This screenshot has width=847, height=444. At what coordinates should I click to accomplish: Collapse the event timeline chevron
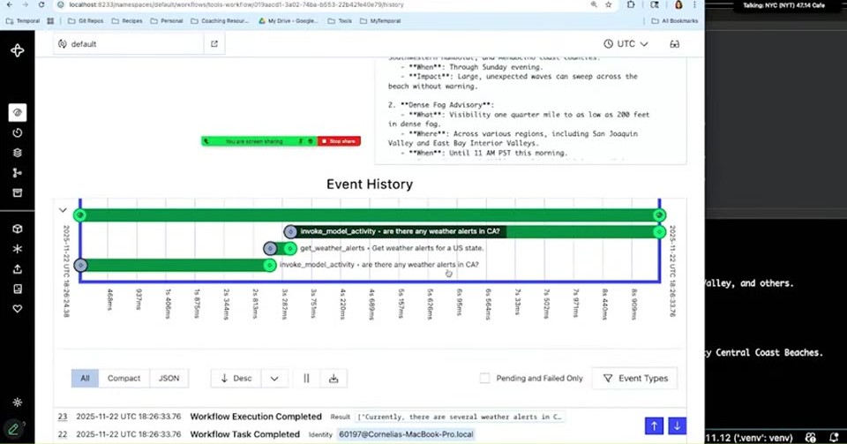coord(63,210)
